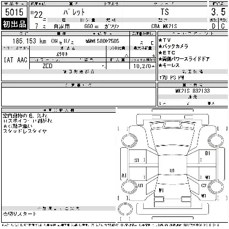
Task: Select the ★TV option
Action: tap(164, 40)
